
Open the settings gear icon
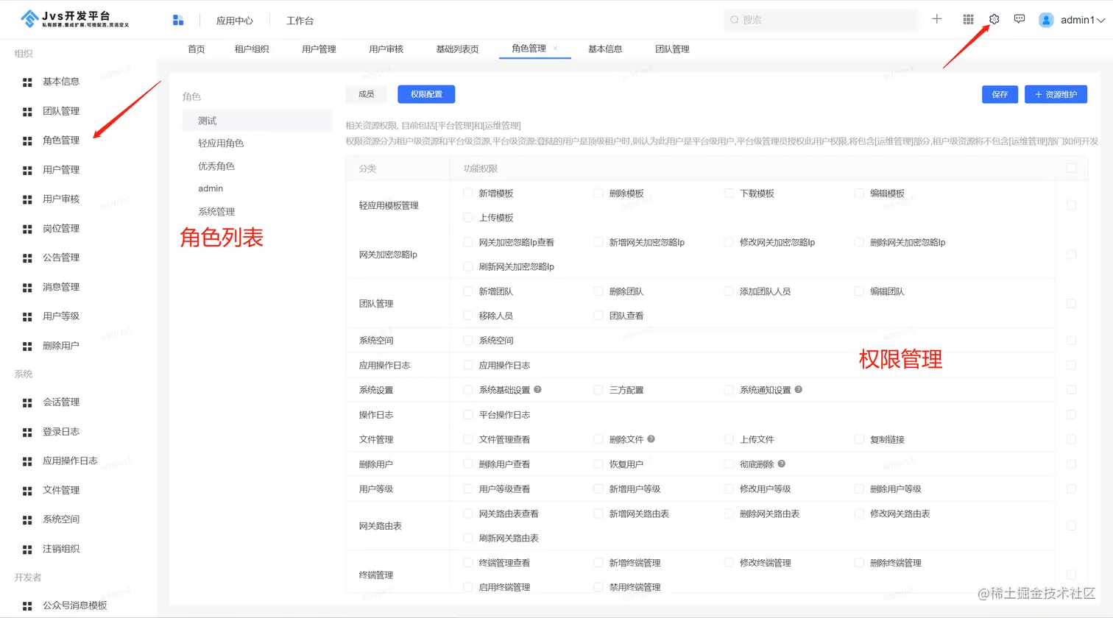point(994,19)
